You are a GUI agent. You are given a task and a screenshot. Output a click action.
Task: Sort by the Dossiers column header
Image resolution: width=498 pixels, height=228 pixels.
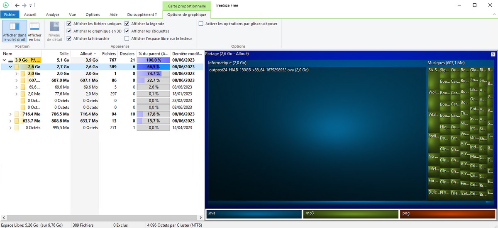tap(127, 54)
